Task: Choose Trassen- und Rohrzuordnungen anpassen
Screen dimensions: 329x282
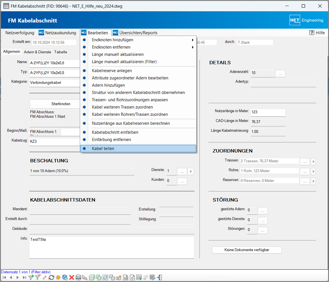Action: click(138, 100)
